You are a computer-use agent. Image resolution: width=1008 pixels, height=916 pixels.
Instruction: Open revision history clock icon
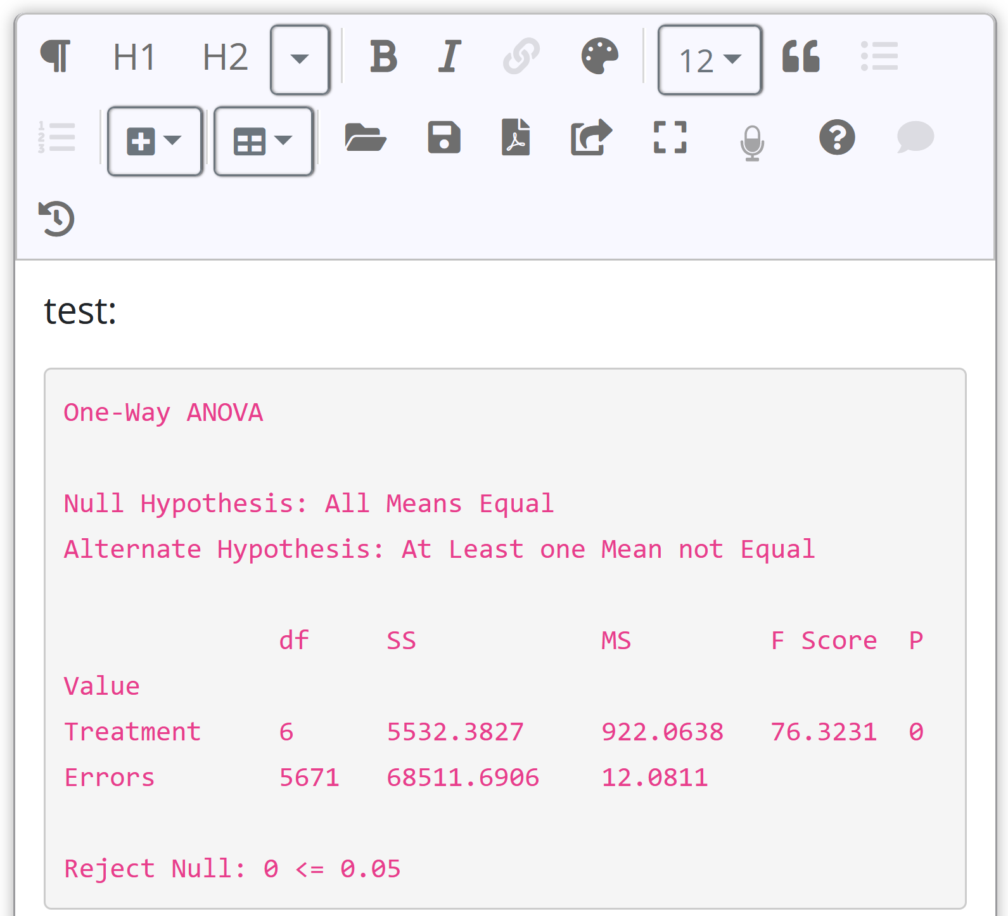pos(56,219)
